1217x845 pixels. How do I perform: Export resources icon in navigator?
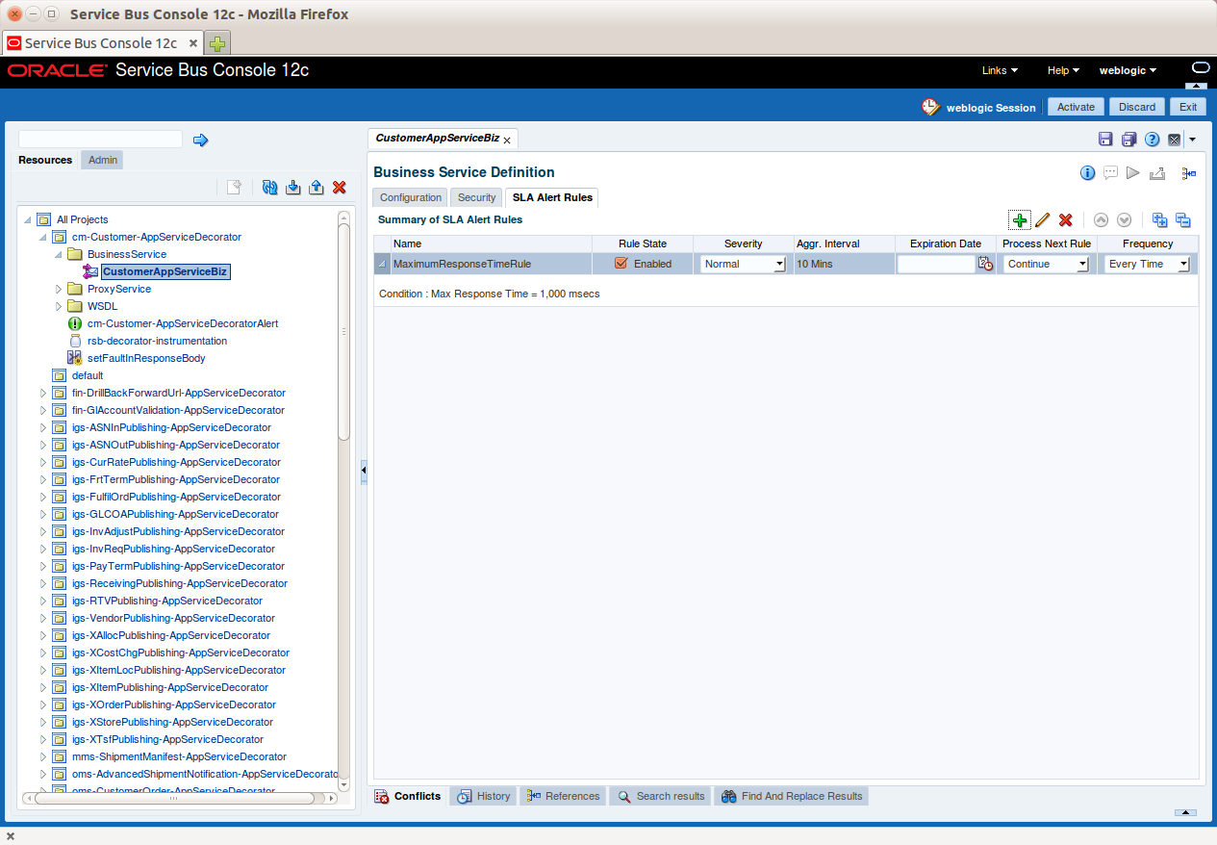pyautogui.click(x=317, y=188)
